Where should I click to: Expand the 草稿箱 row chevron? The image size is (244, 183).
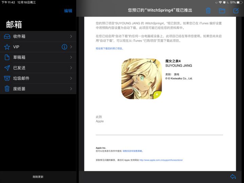coord(71,57)
